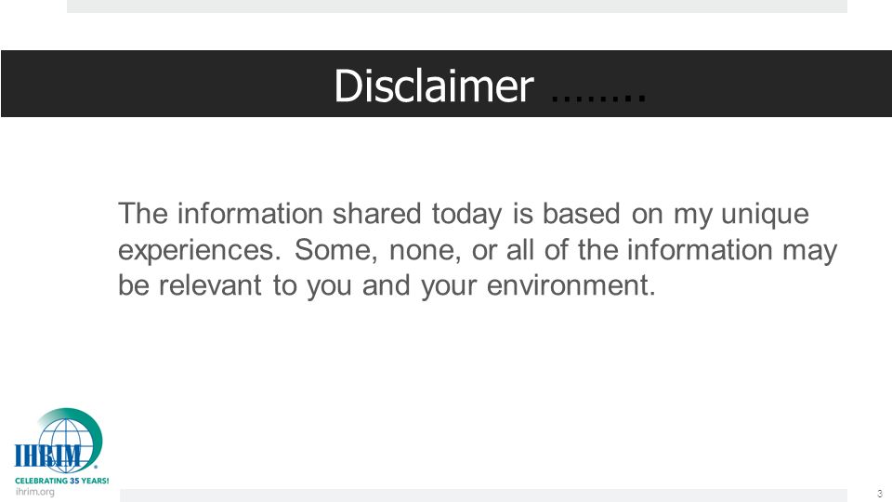Click the slide number 3
Viewport: 892px width, 502px height.
coord(880,494)
